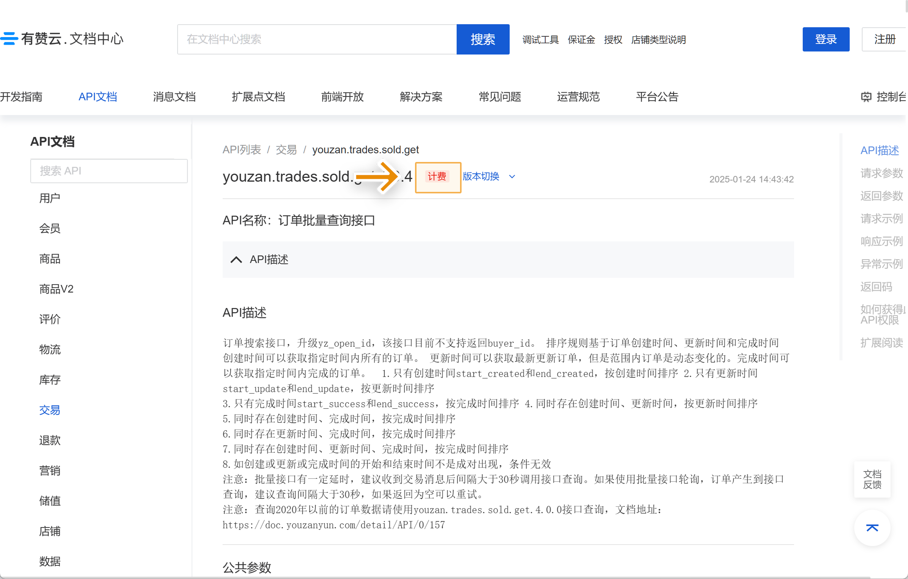Click the Youzan Cloud logo icon

coord(9,39)
